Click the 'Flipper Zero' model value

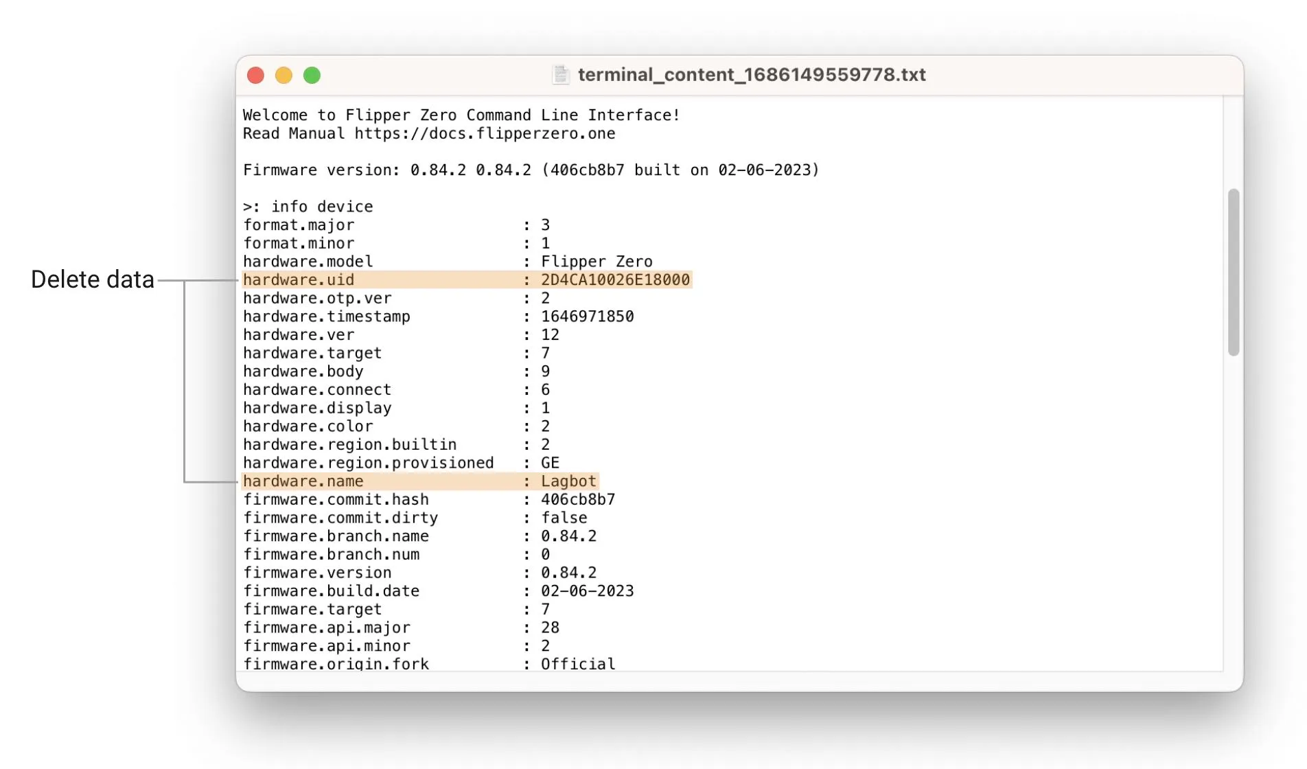point(597,262)
